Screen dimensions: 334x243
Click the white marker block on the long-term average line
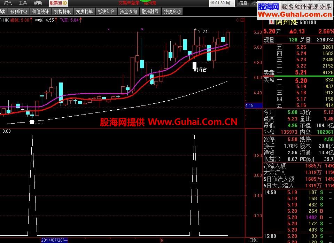click(32, 122)
